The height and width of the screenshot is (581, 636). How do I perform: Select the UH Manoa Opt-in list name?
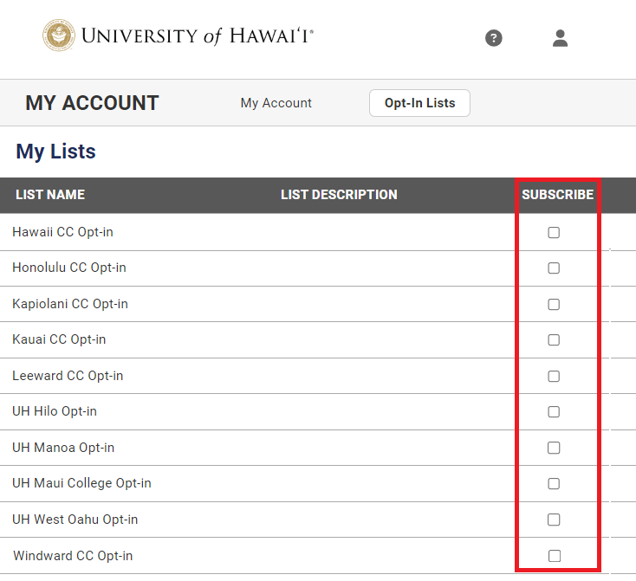point(63,448)
